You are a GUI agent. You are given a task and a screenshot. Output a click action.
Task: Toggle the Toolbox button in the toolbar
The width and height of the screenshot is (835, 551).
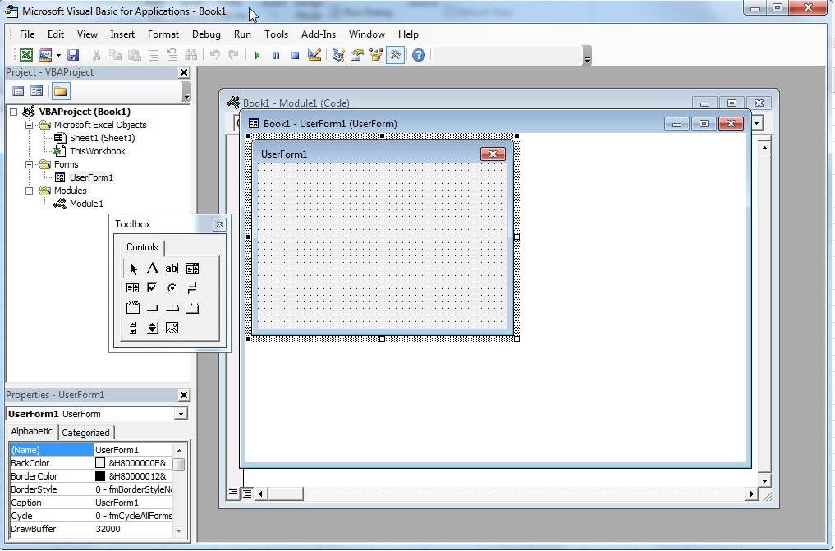pyautogui.click(x=395, y=55)
